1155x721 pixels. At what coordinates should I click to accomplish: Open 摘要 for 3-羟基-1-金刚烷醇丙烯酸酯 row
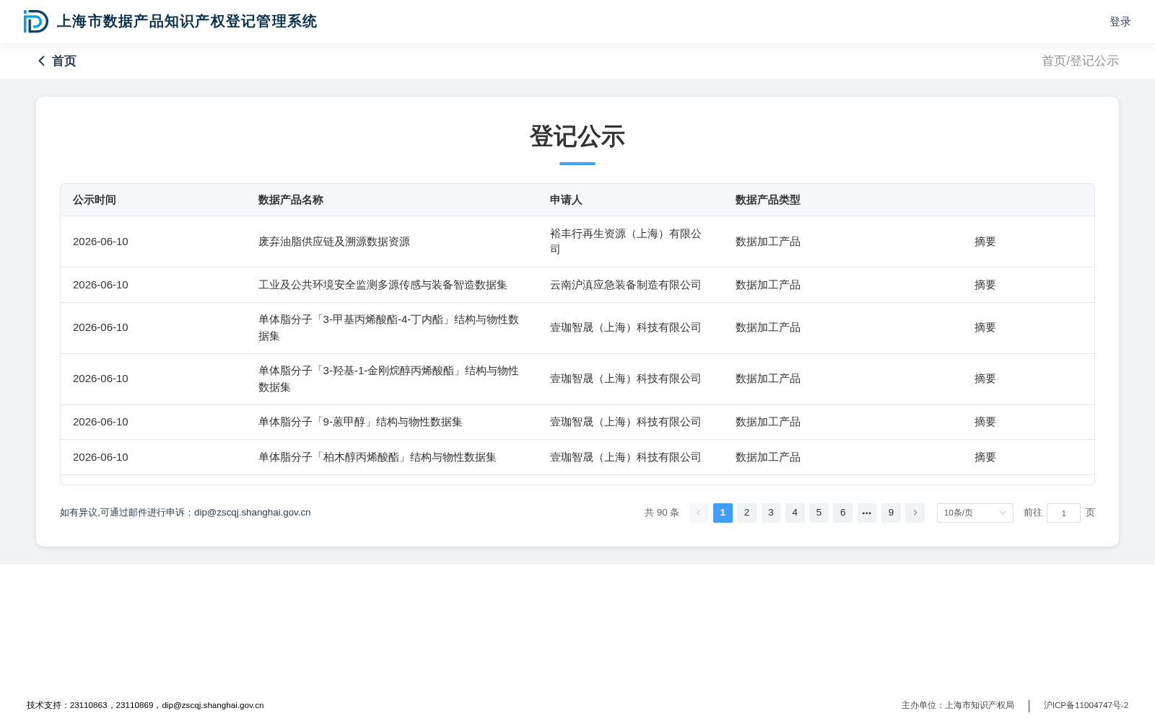point(985,379)
